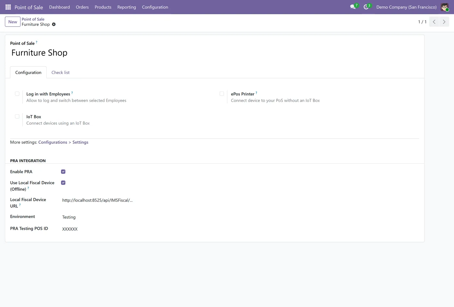
Task: Click help tooltip next to Point of Sale label
Action: pos(37,42)
